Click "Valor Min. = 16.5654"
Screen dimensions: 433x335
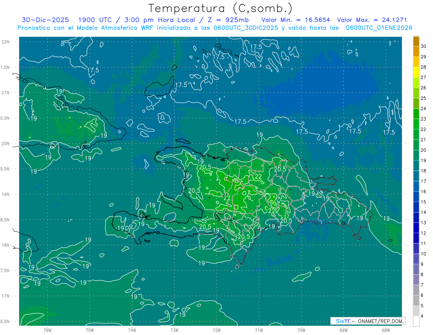[x=296, y=20]
